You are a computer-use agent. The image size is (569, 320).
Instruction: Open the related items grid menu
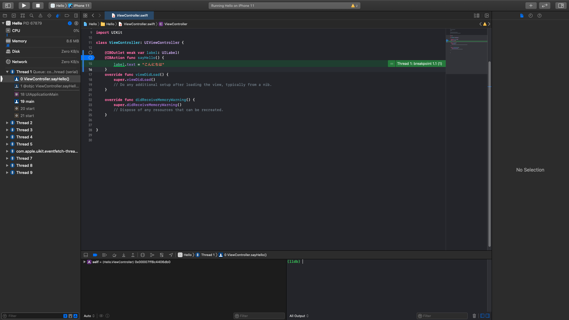[85, 15]
